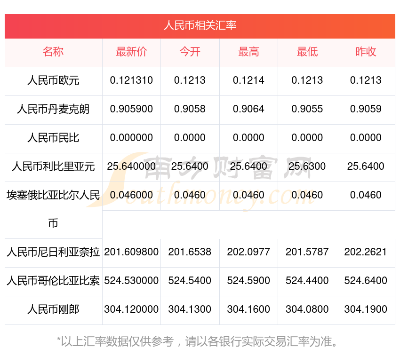Click the 人民币丹麦克朗 row name
This screenshot has height=356, width=400.
53,109
